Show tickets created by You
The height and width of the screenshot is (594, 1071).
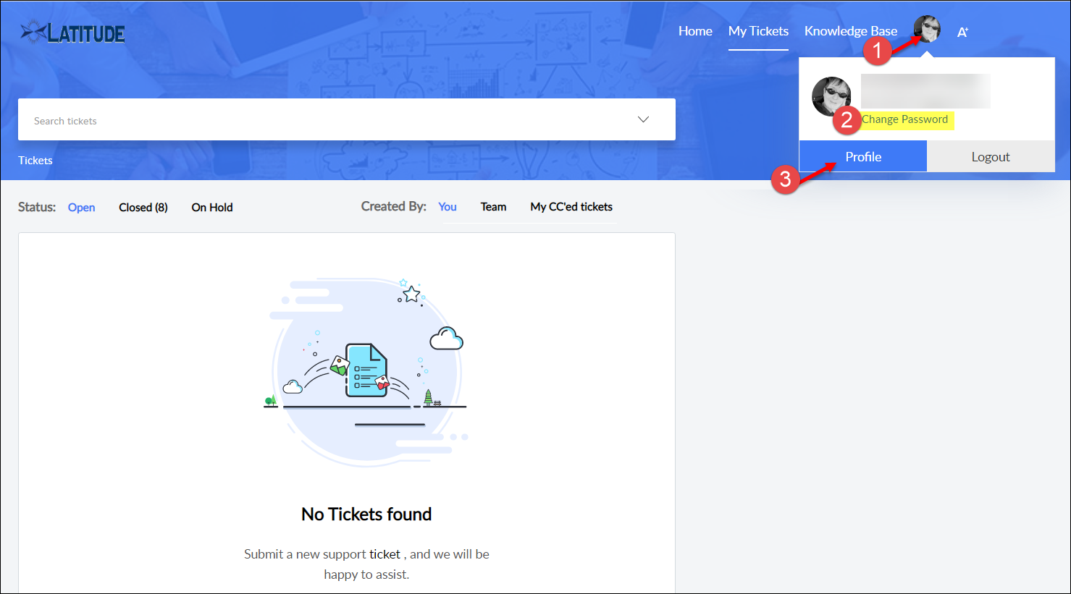448,207
